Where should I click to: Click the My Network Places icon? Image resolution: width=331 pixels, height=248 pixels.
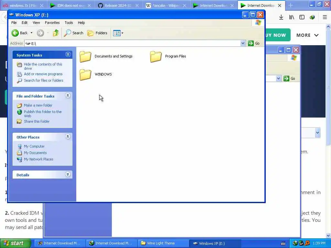tap(19, 159)
